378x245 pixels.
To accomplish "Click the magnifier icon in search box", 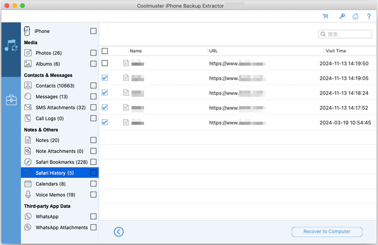I will coord(323,34).
